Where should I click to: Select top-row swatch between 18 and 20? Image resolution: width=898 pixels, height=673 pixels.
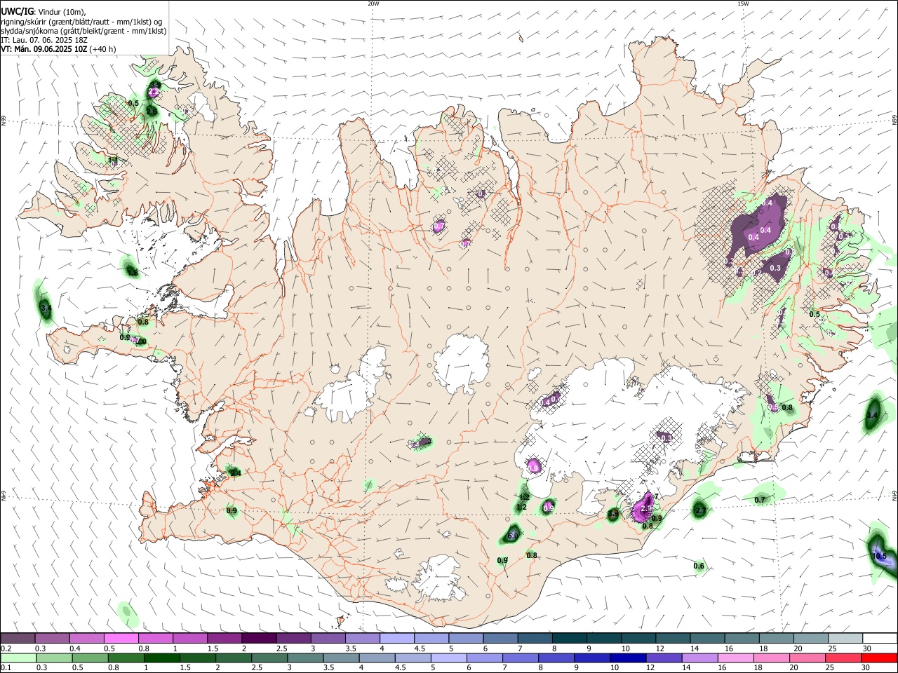(775, 638)
